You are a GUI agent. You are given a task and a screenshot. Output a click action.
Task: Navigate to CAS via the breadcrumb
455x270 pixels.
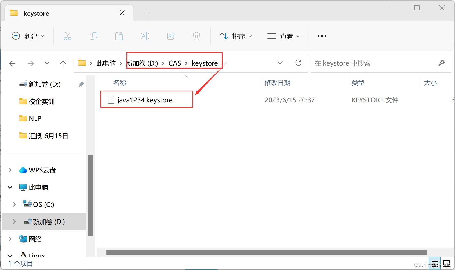[x=175, y=63]
